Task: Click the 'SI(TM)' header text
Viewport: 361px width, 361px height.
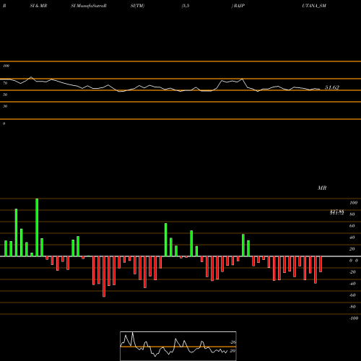Action: [x=137, y=6]
